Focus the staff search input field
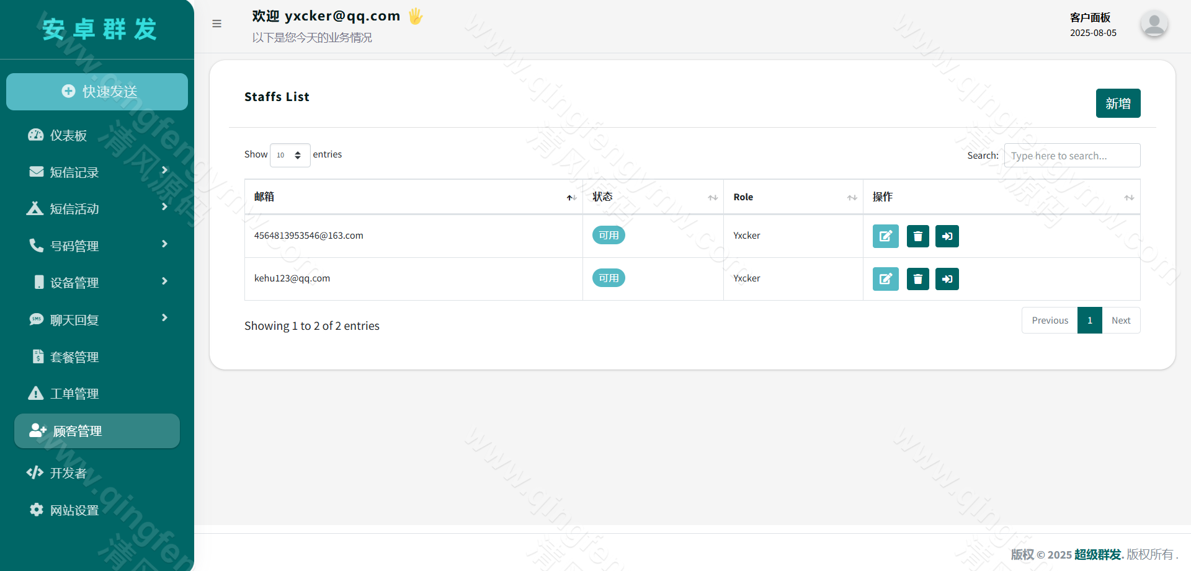Viewport: 1191px width, 571px height. pos(1072,156)
